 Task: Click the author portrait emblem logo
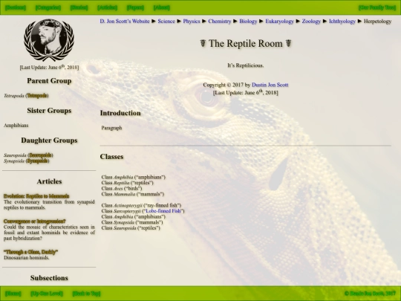(x=49, y=39)
